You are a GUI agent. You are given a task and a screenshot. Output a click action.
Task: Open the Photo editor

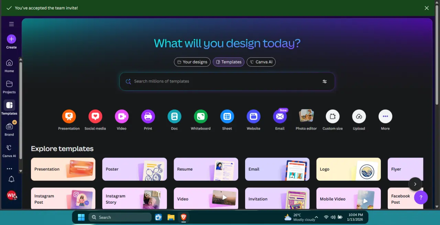click(306, 120)
